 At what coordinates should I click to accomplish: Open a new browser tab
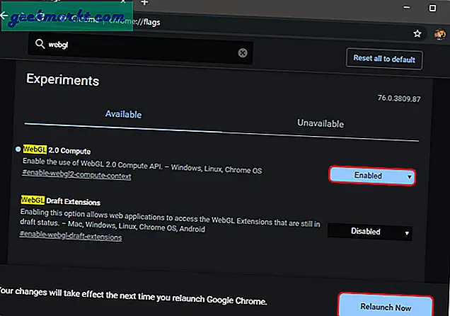(144, 3)
